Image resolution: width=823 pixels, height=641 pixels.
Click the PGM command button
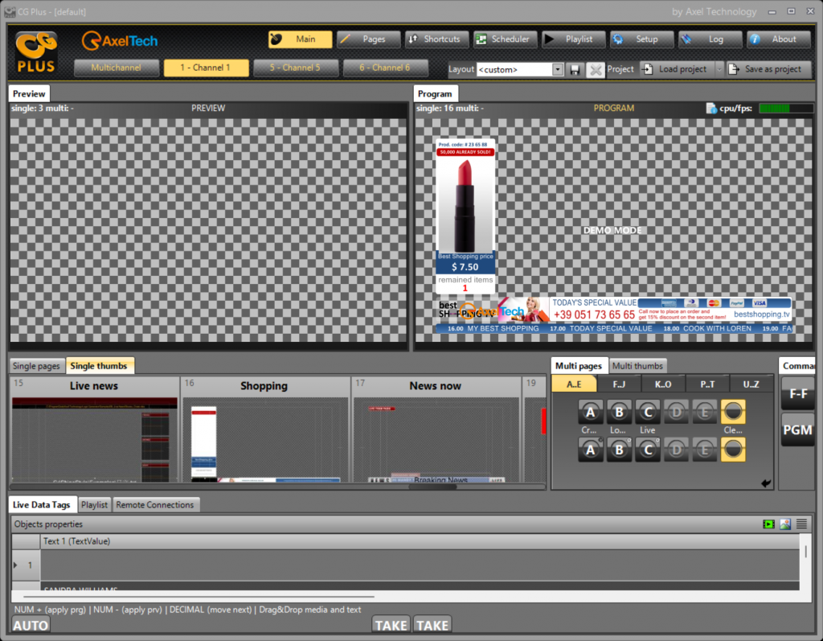point(797,429)
